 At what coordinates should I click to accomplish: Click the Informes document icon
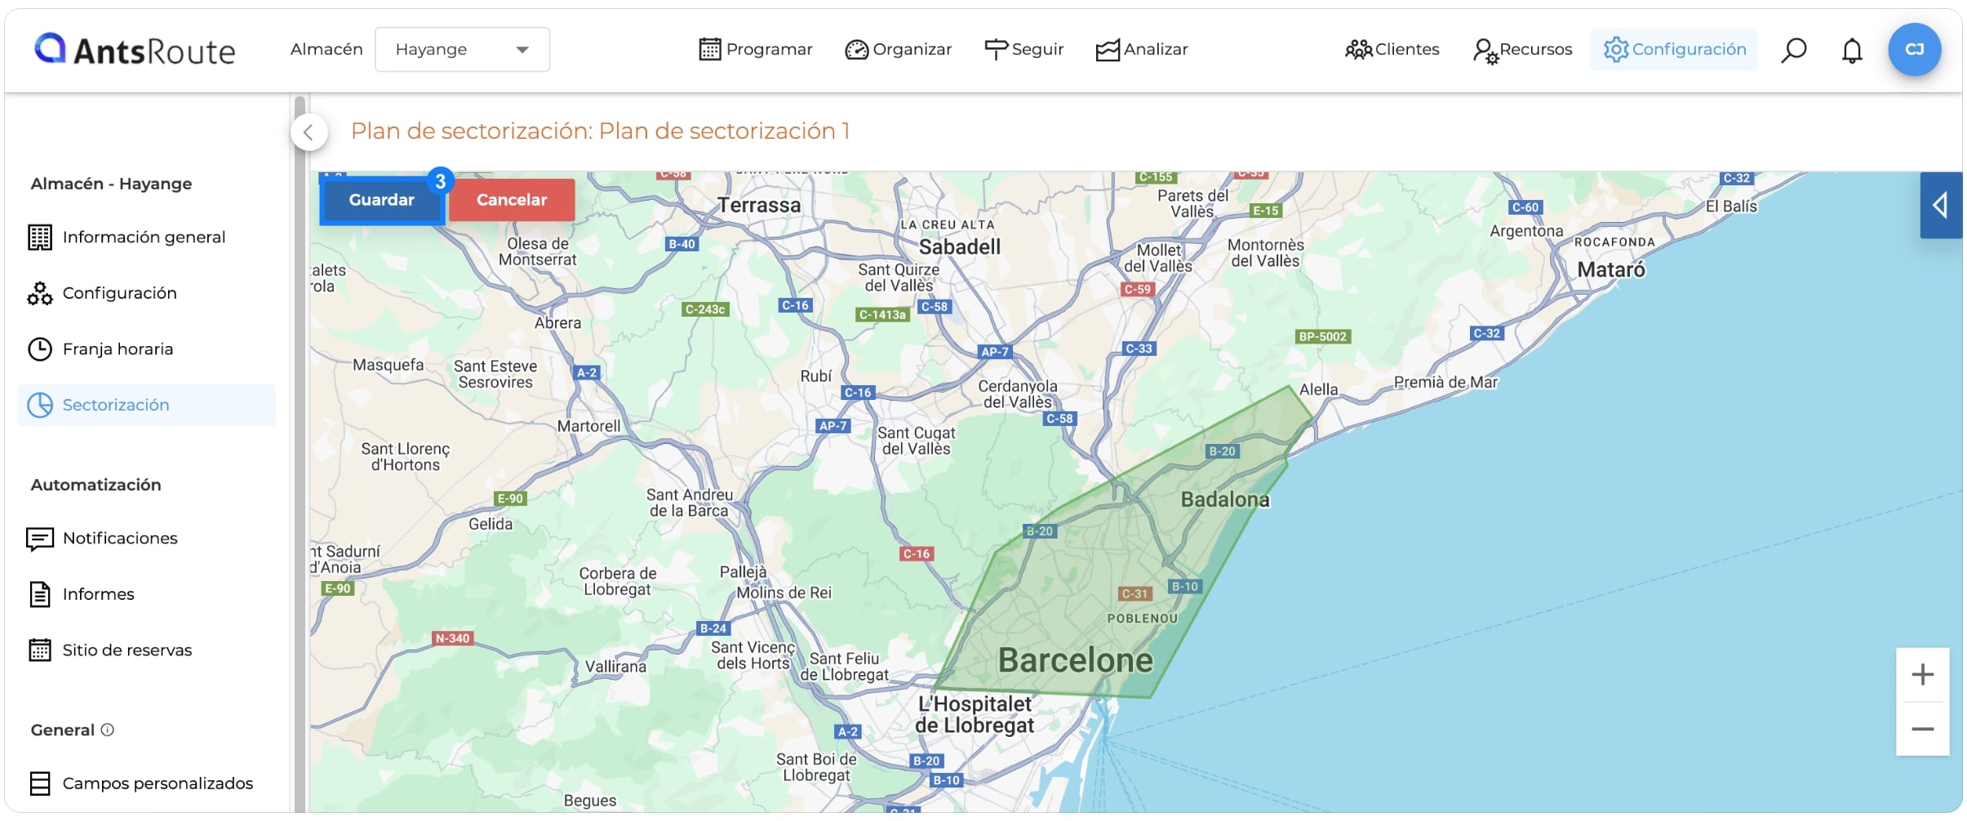click(x=40, y=594)
